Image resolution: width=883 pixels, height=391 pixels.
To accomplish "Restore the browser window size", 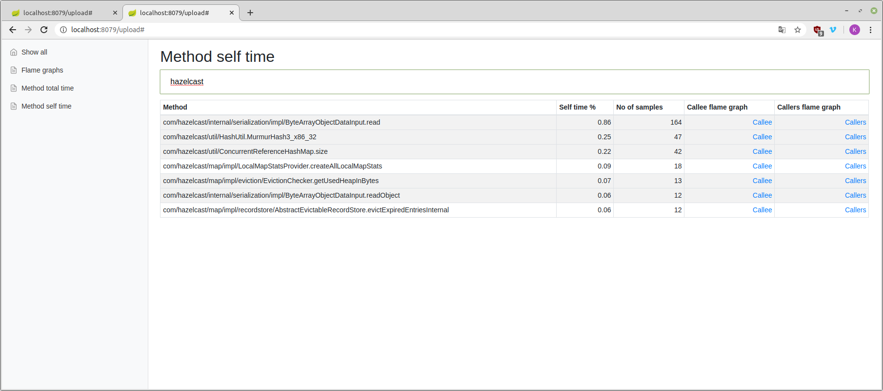I will click(860, 11).
